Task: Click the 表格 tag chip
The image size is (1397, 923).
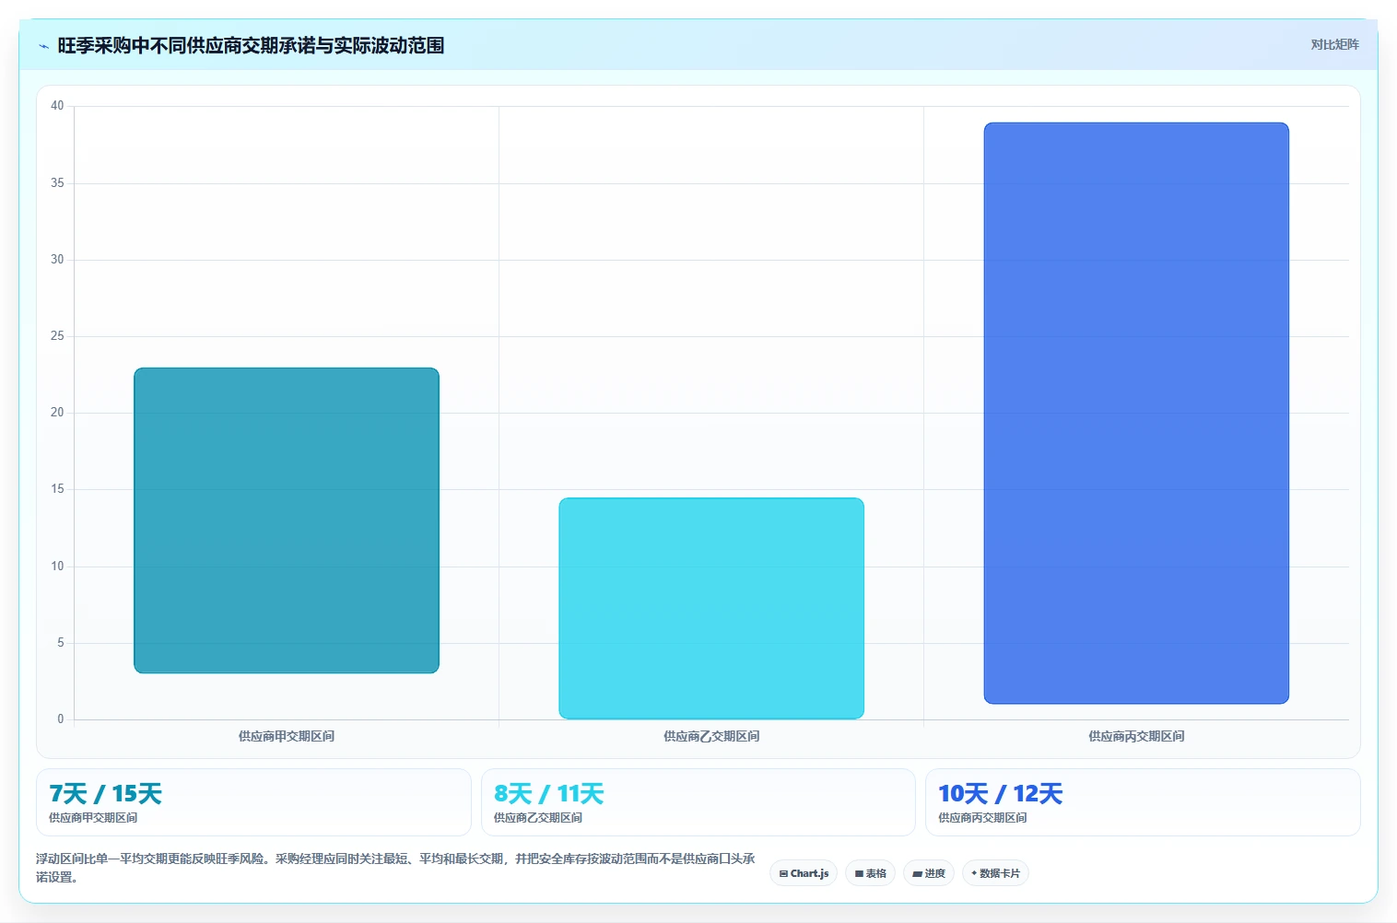Action: click(x=870, y=873)
